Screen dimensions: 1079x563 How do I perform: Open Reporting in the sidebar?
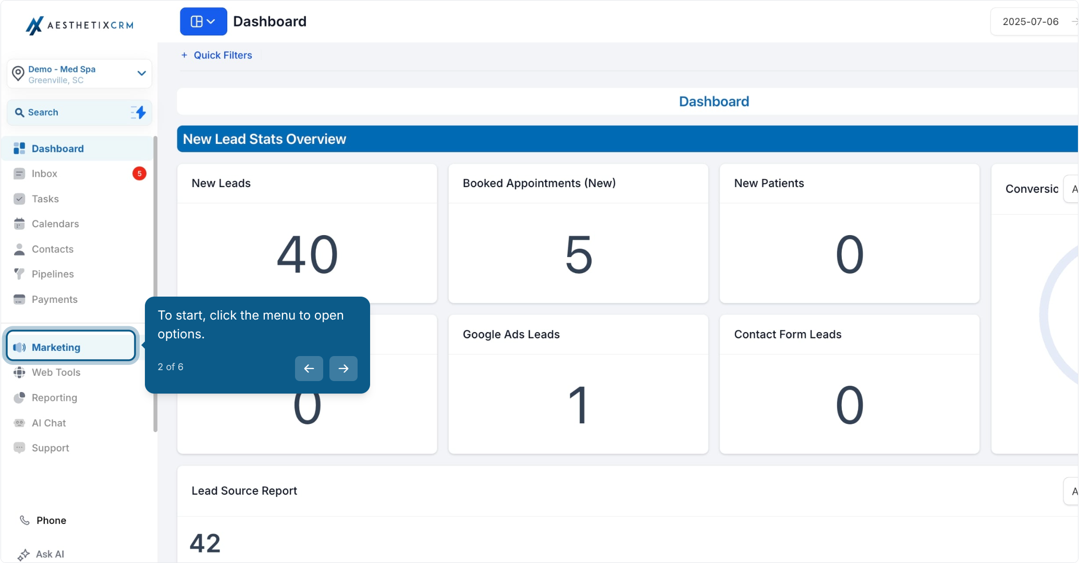coord(78,398)
